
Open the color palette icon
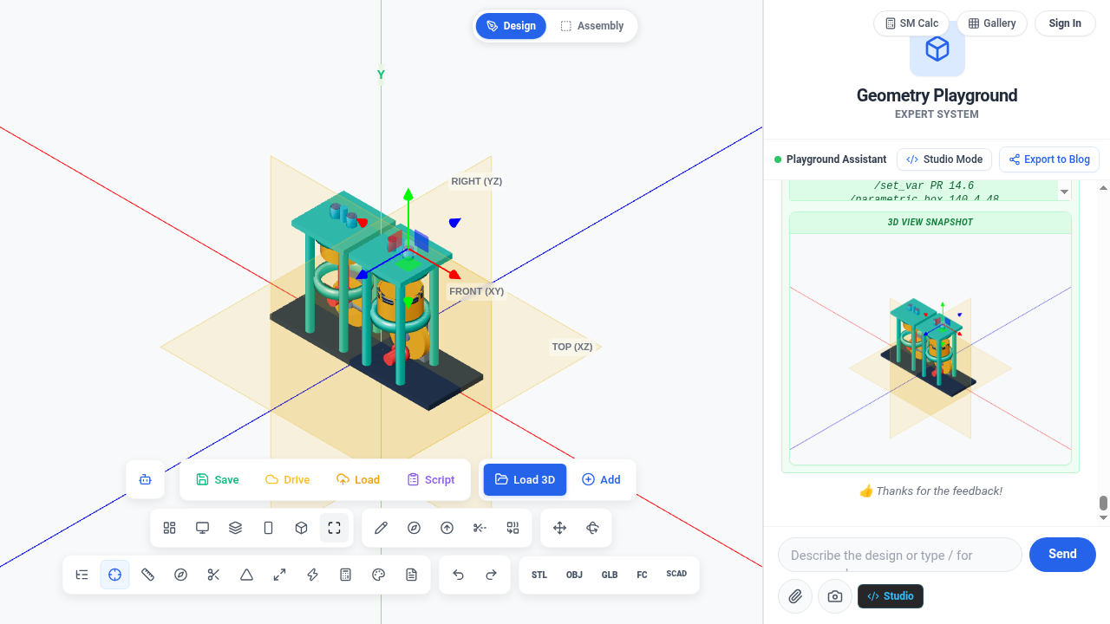coord(379,575)
